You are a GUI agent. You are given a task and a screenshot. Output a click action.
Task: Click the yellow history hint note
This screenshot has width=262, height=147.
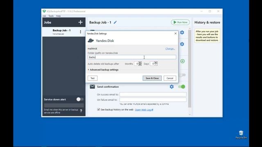[207, 36]
